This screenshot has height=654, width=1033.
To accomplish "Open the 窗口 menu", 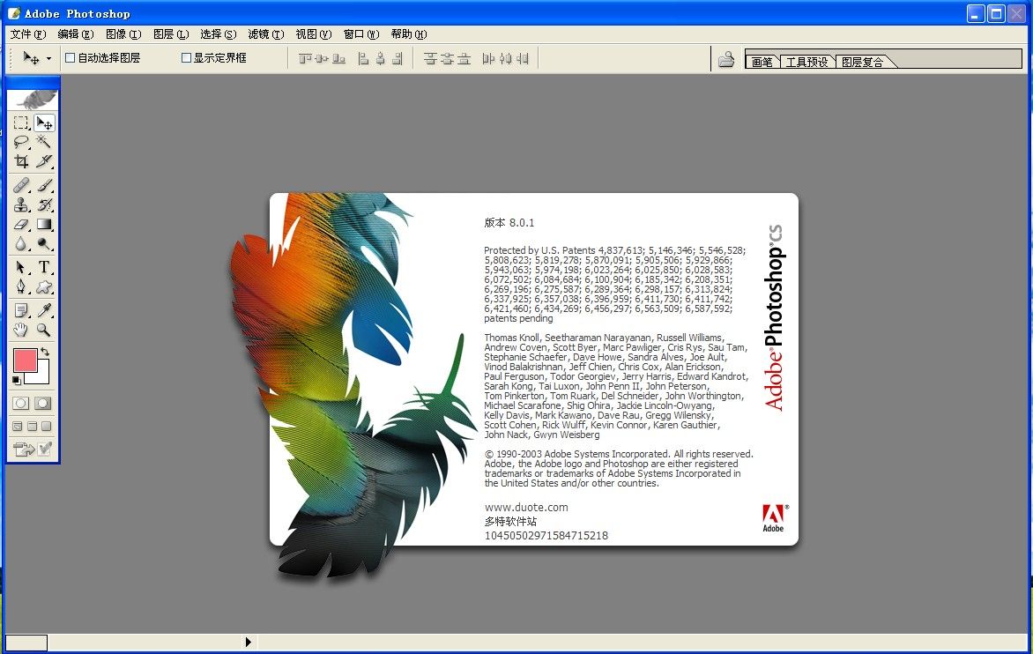I will click(x=361, y=34).
